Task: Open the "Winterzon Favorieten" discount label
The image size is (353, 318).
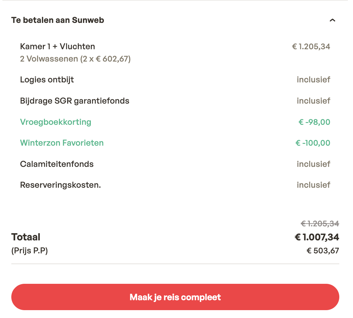Action: coord(62,143)
